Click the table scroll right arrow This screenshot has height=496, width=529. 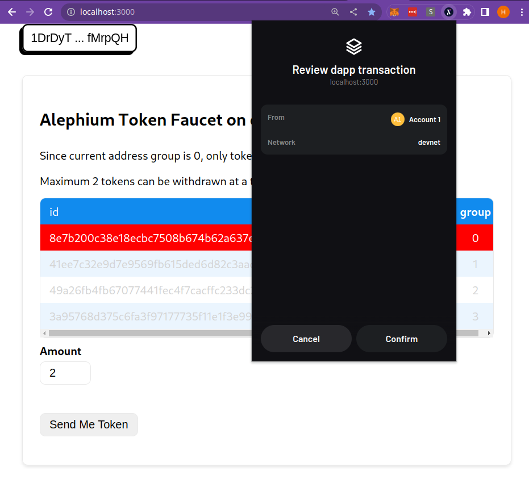pyautogui.click(x=489, y=334)
